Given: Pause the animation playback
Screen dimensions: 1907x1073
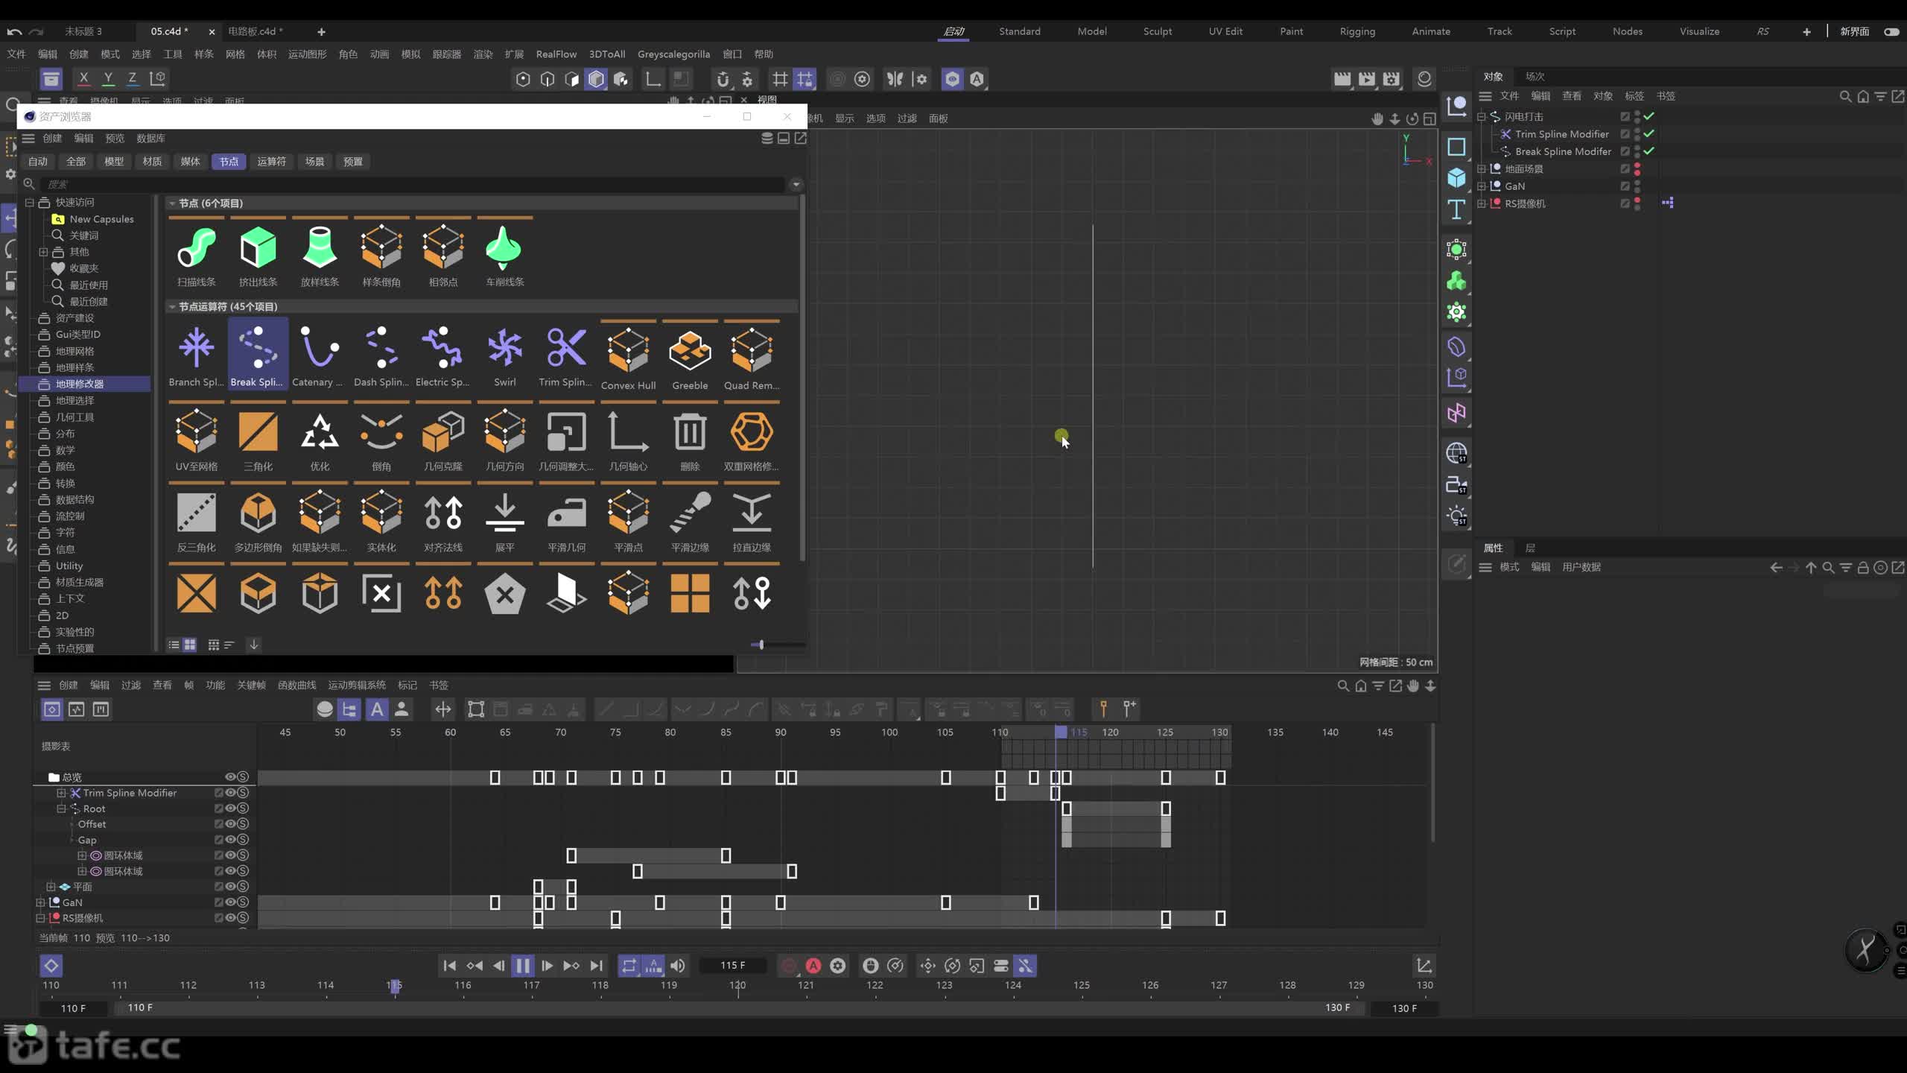Looking at the screenshot, I should tap(523, 966).
